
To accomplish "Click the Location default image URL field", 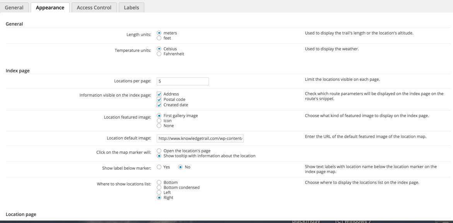I will point(200,138).
